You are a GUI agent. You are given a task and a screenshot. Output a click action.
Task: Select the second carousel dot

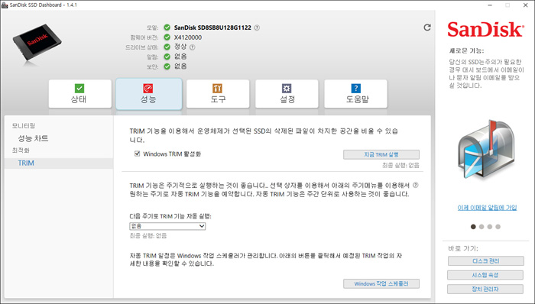(481, 227)
